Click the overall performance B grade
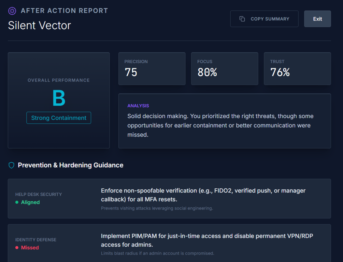 coord(59,98)
